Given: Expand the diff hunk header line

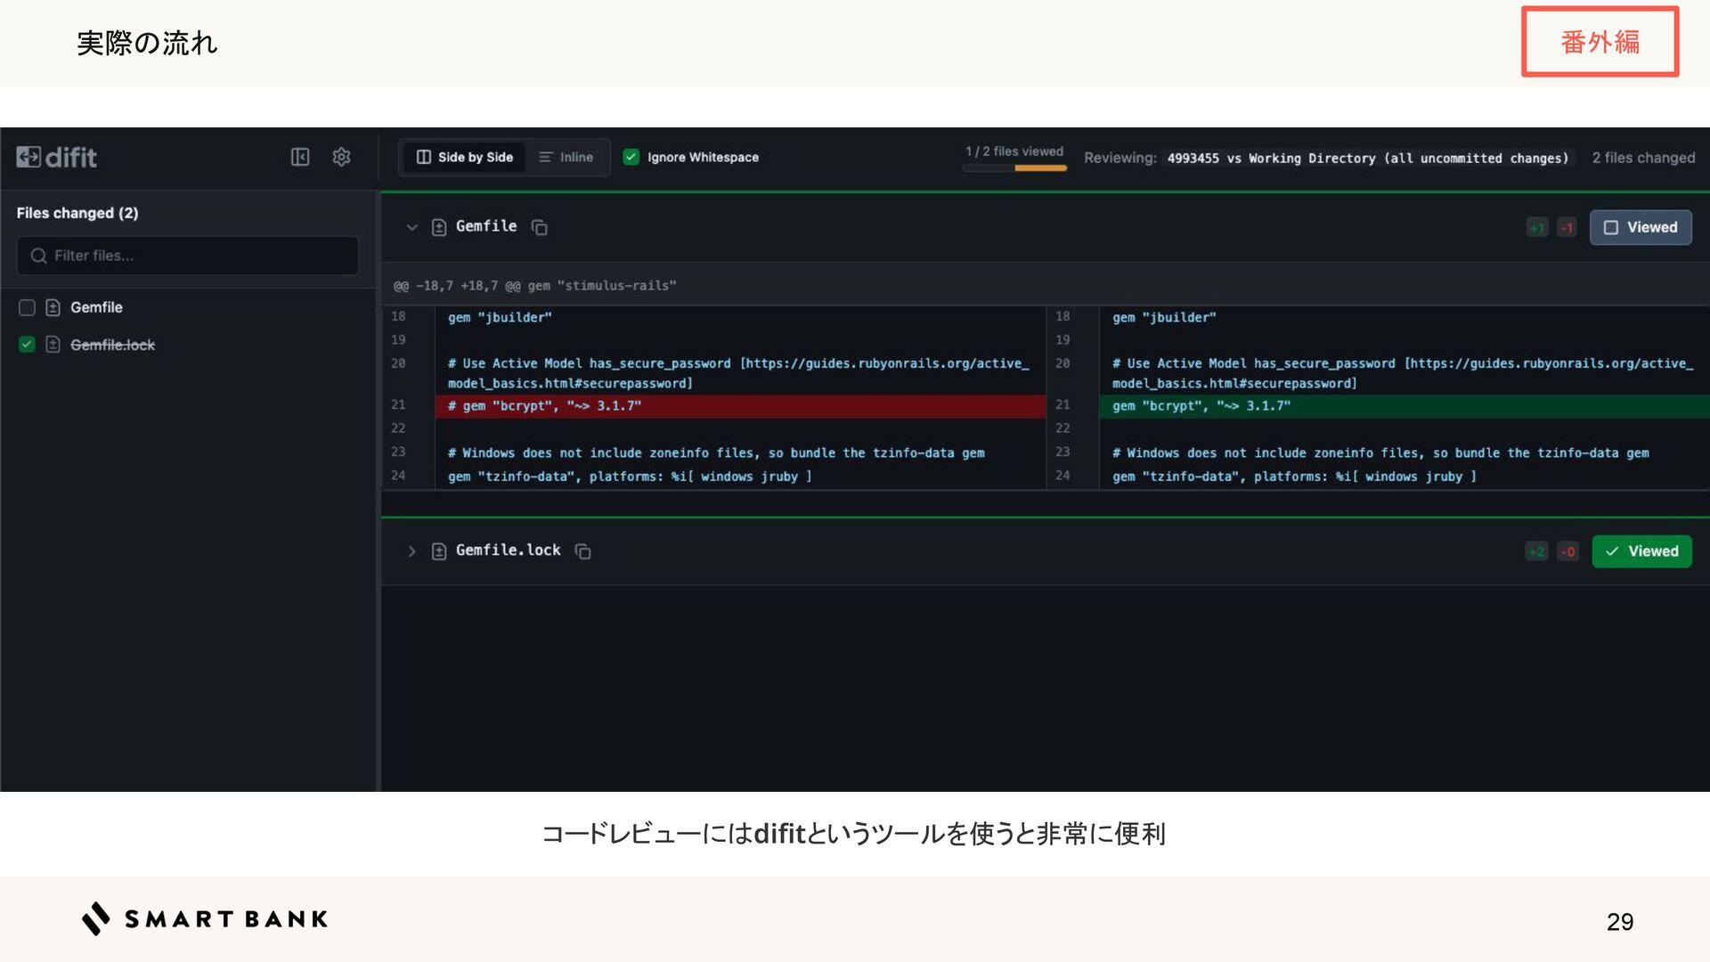Looking at the screenshot, I should pos(534,286).
